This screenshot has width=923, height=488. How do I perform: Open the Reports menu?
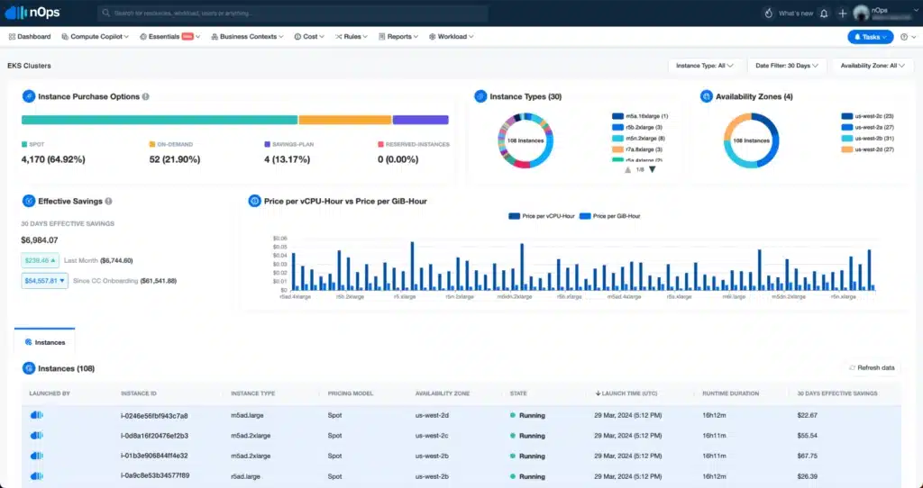pos(398,36)
